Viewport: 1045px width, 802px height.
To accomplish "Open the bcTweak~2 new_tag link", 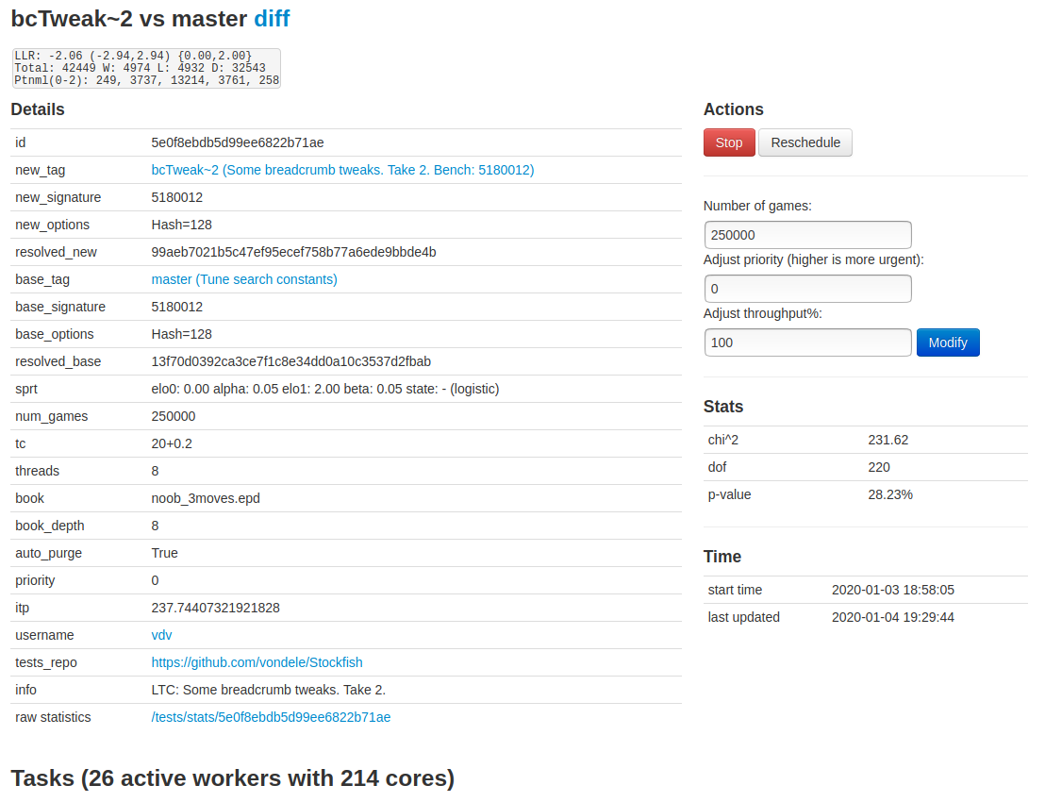I will coord(342,170).
